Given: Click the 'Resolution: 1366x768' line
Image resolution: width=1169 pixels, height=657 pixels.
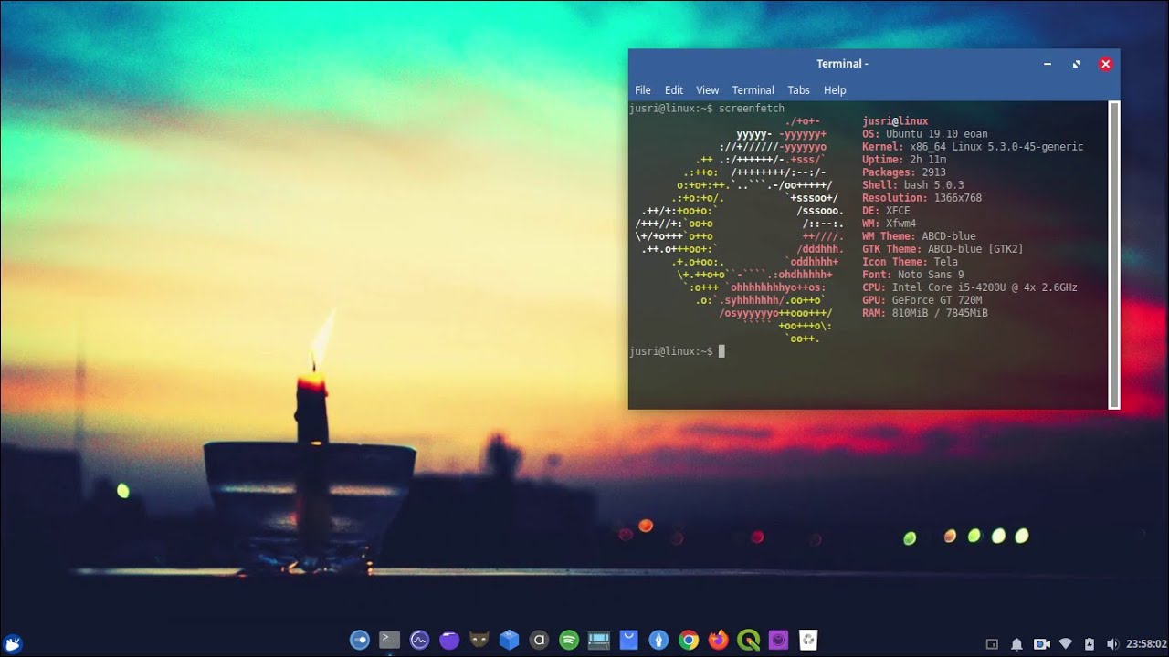Looking at the screenshot, I should coord(922,198).
